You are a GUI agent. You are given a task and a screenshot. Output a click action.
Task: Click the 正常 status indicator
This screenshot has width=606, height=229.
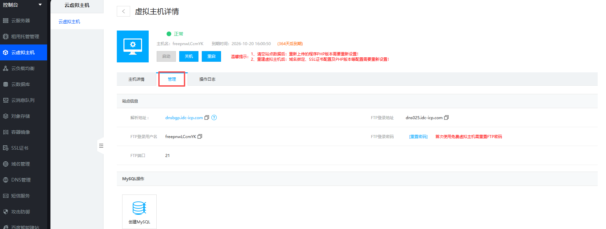click(x=175, y=34)
